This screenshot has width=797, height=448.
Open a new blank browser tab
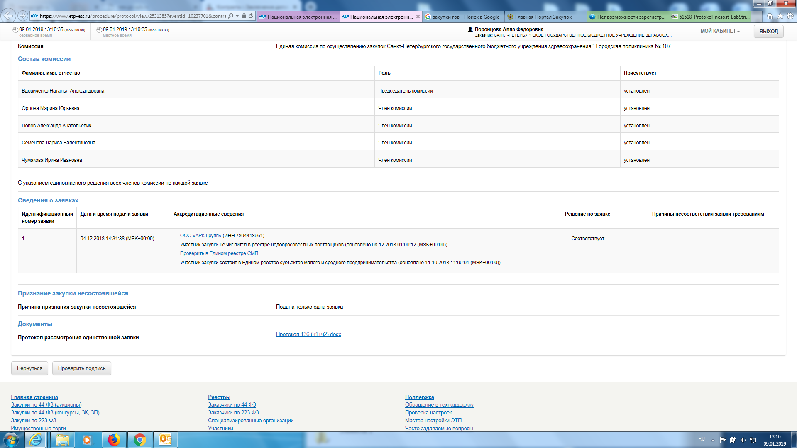coord(757,17)
